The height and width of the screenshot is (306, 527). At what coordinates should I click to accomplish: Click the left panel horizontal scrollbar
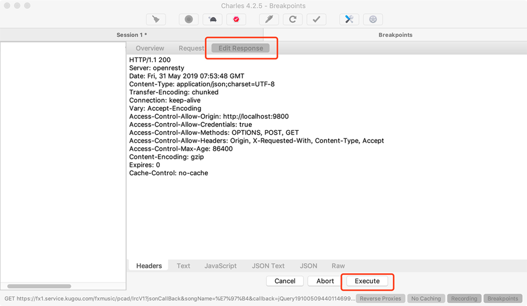pos(40,286)
